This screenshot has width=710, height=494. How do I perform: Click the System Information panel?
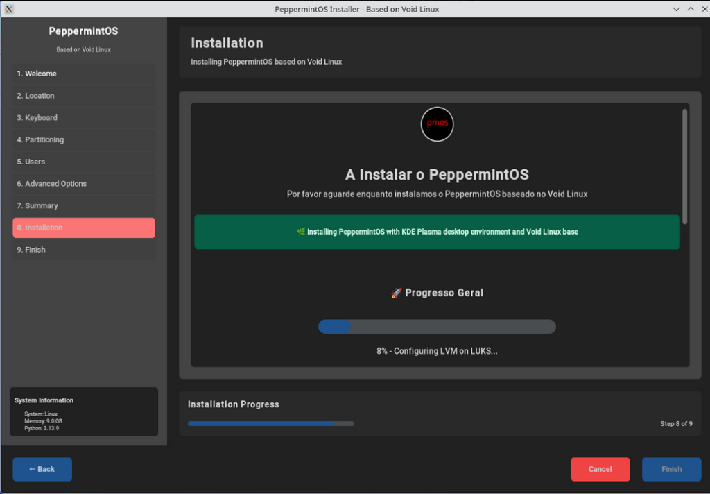84,411
